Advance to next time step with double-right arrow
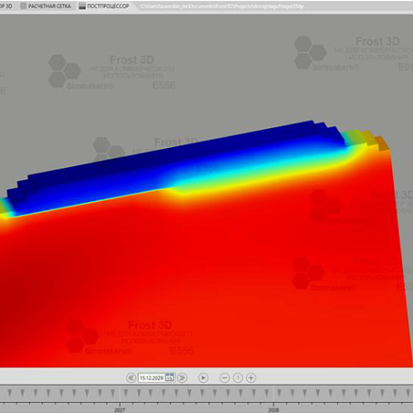Viewport: 413px width, 413px height. 182,378
